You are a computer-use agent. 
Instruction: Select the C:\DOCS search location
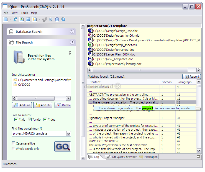point(22,85)
